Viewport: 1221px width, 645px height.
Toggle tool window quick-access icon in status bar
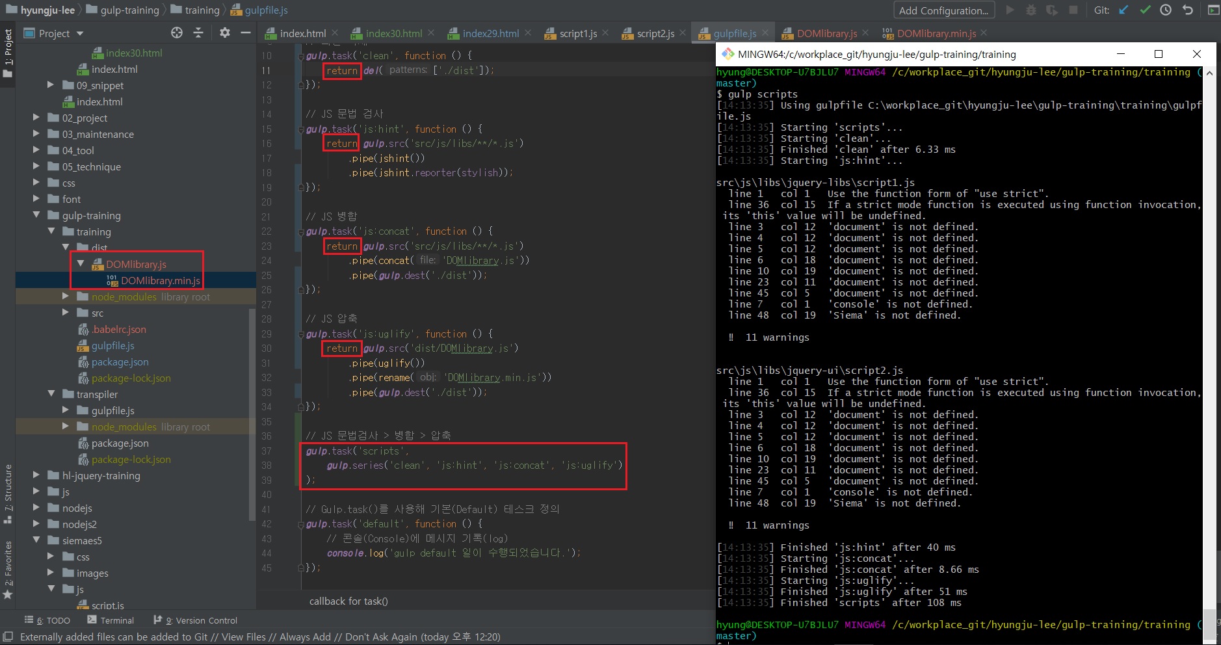coord(8,637)
